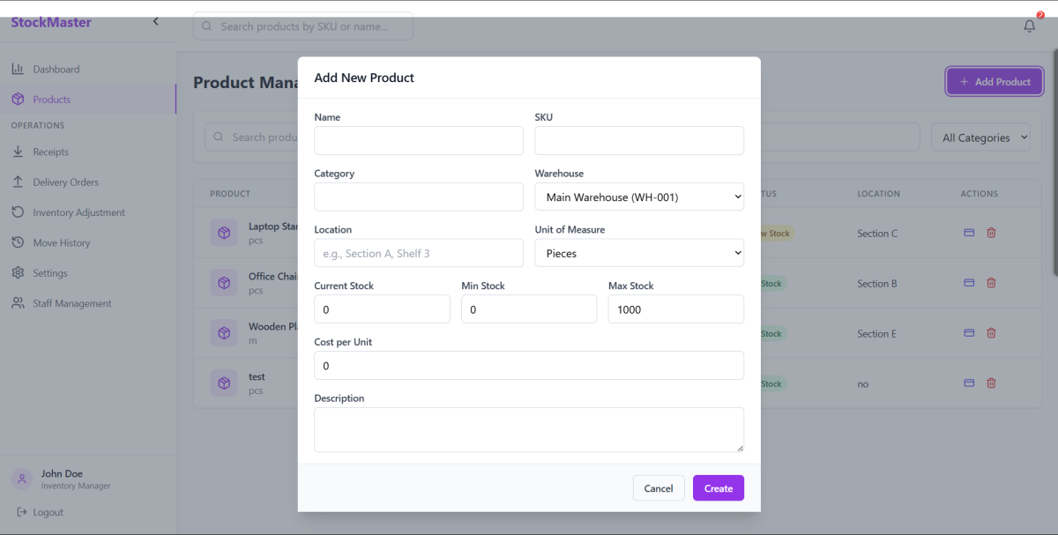Viewport: 1058px width, 535px height.
Task: Open the All Categories filter dropdown
Action: [x=980, y=137]
